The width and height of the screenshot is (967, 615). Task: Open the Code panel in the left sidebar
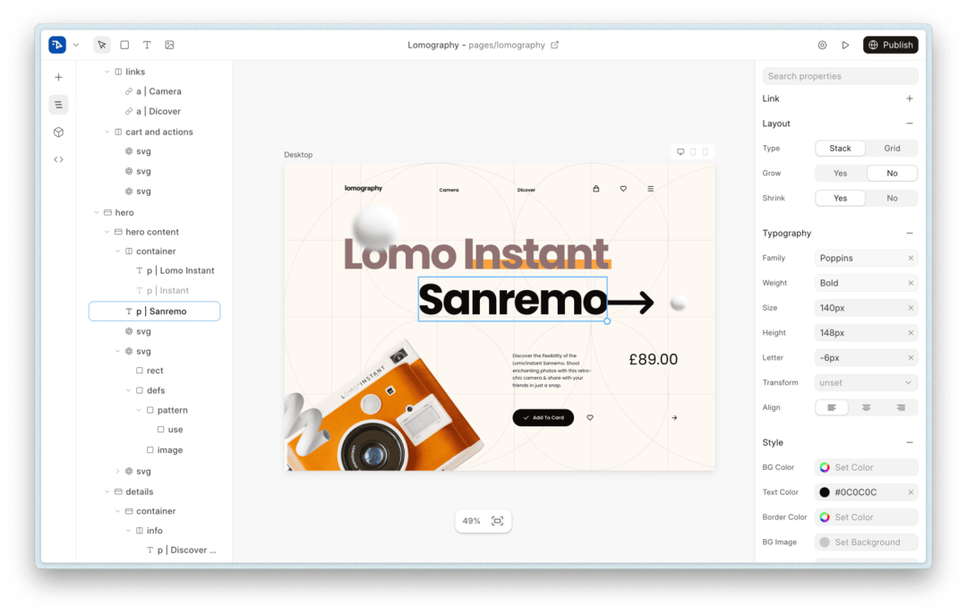tap(58, 158)
